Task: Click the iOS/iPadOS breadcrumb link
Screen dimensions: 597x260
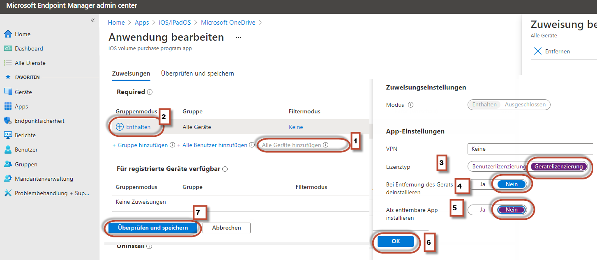Action: click(x=174, y=23)
